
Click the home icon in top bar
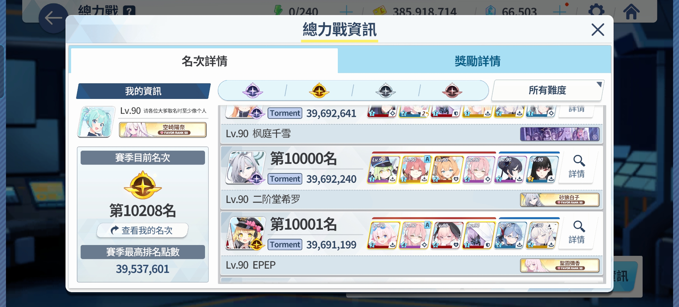point(632,11)
